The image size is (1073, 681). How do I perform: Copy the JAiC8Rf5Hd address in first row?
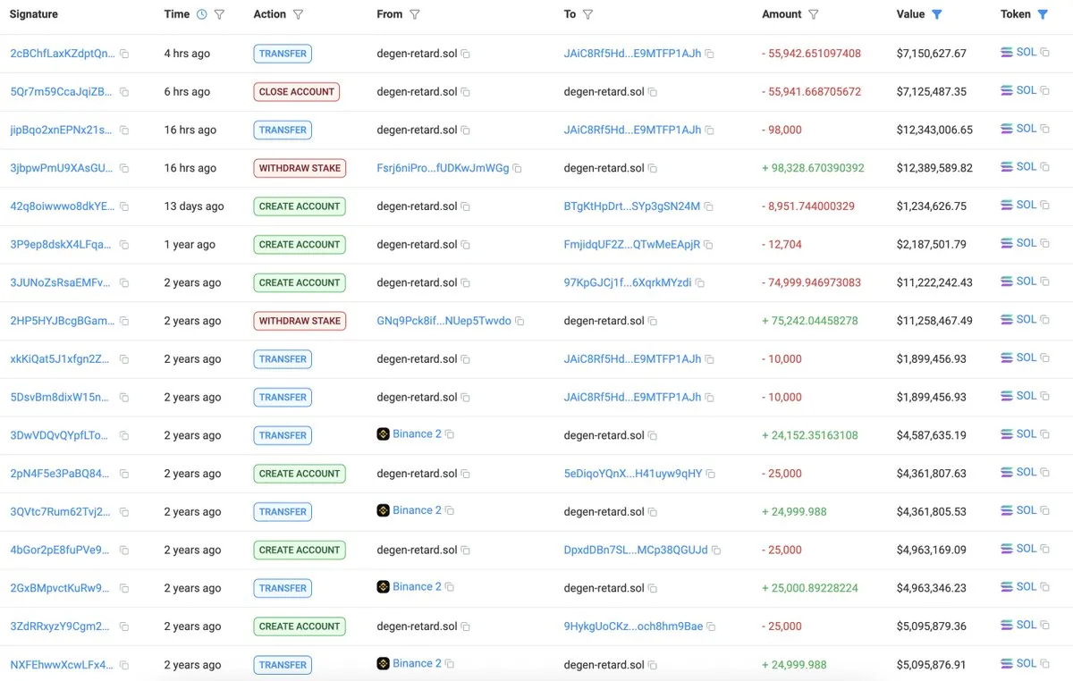pos(710,55)
